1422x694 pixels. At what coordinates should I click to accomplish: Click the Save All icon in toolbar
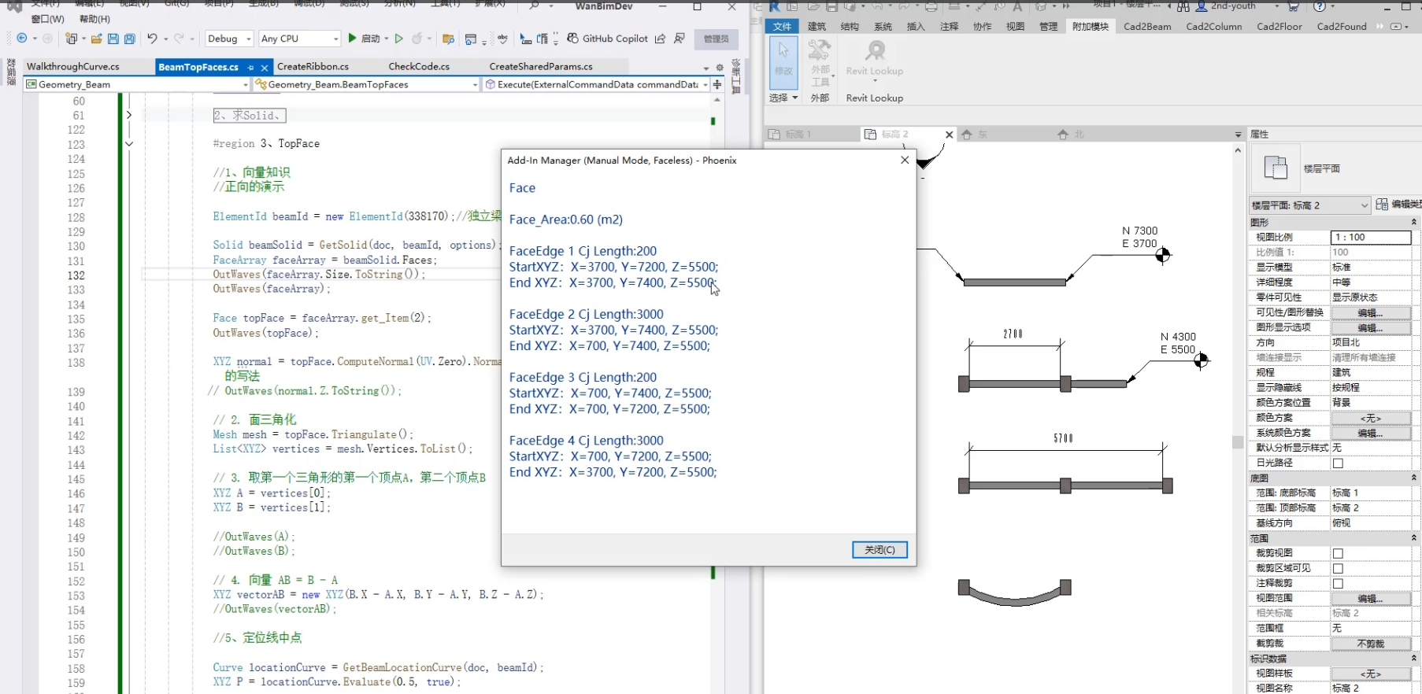(x=129, y=39)
